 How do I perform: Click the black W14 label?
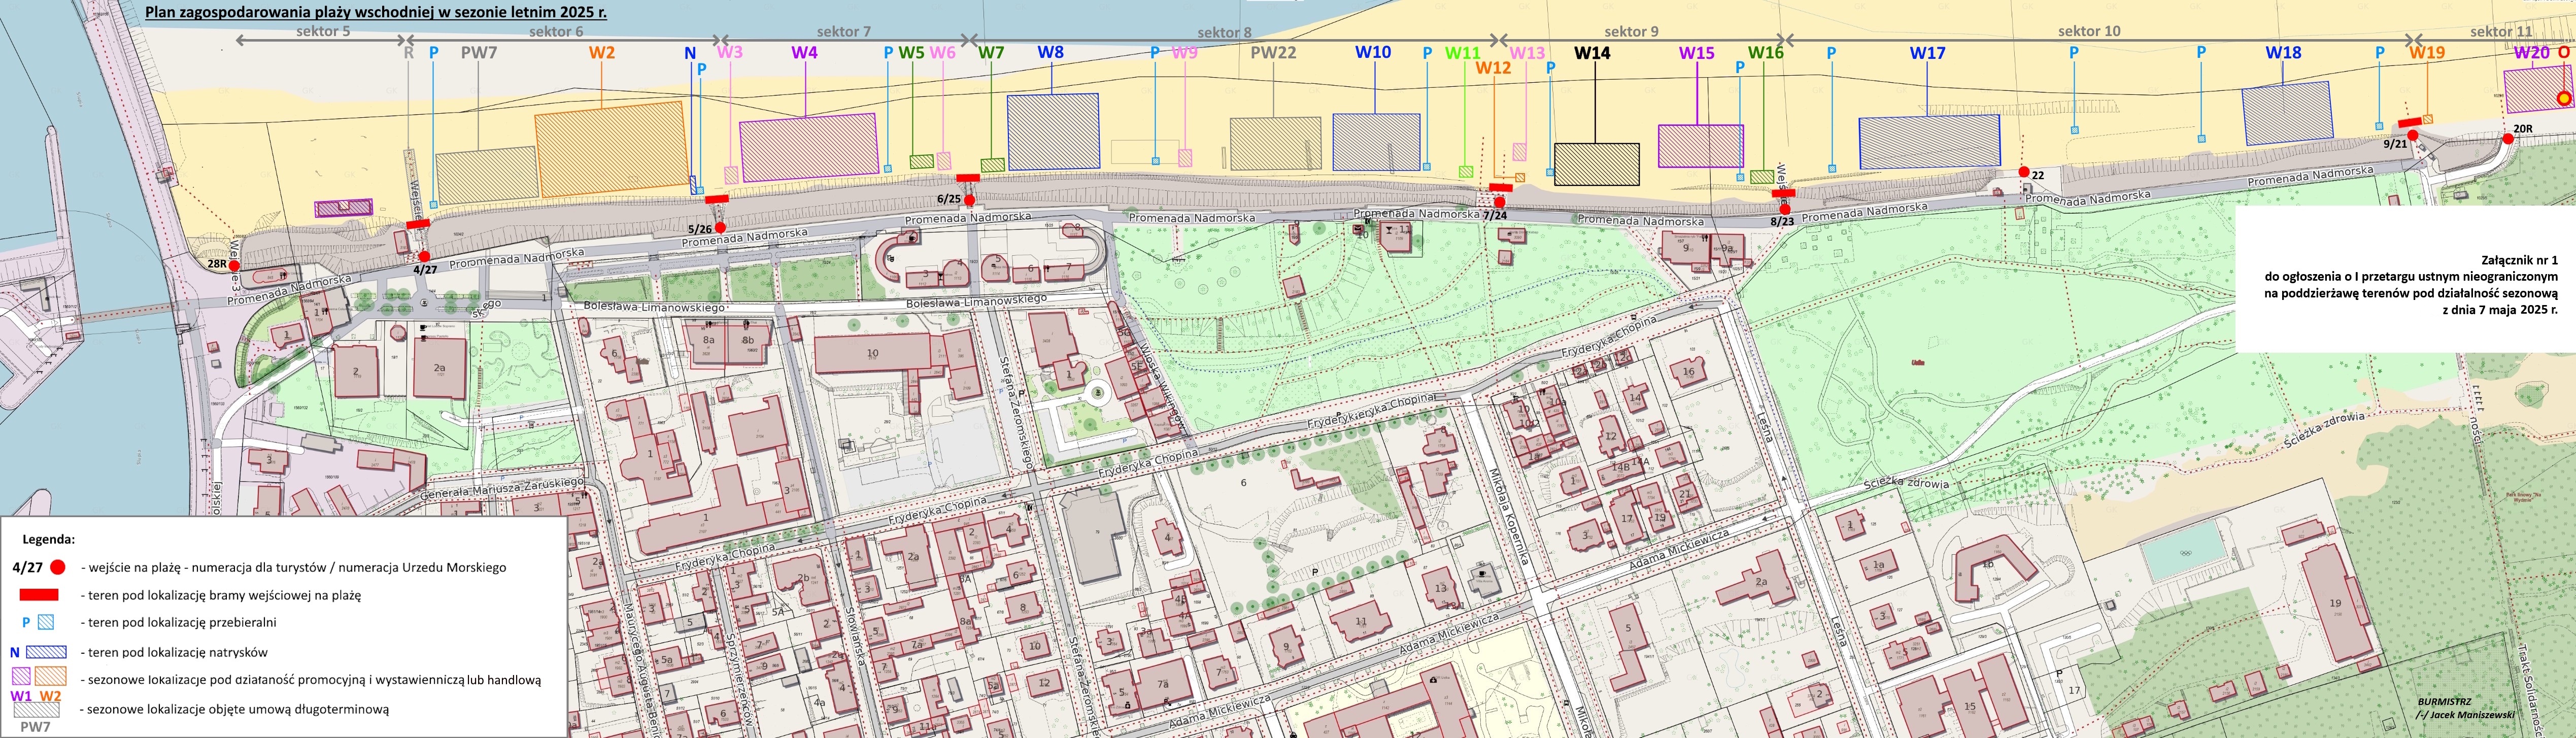tap(1592, 52)
